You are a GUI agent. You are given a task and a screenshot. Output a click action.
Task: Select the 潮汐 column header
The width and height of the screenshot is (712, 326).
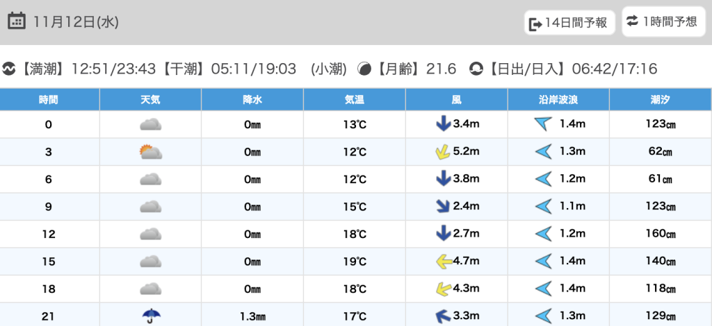click(x=660, y=100)
